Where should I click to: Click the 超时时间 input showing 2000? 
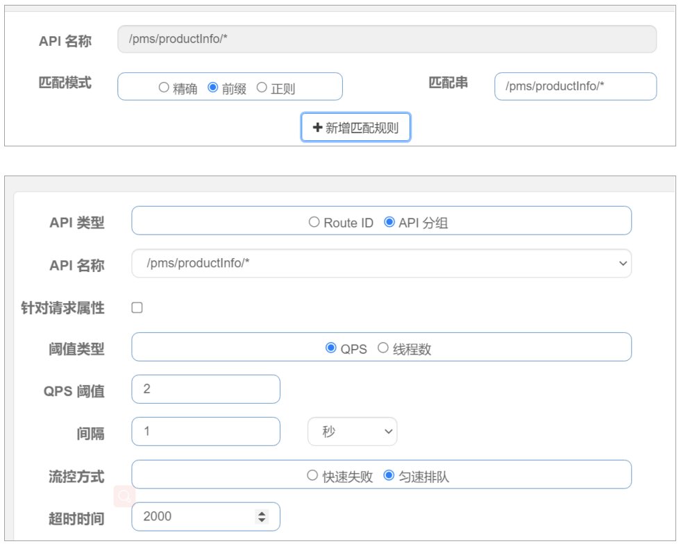click(x=206, y=516)
